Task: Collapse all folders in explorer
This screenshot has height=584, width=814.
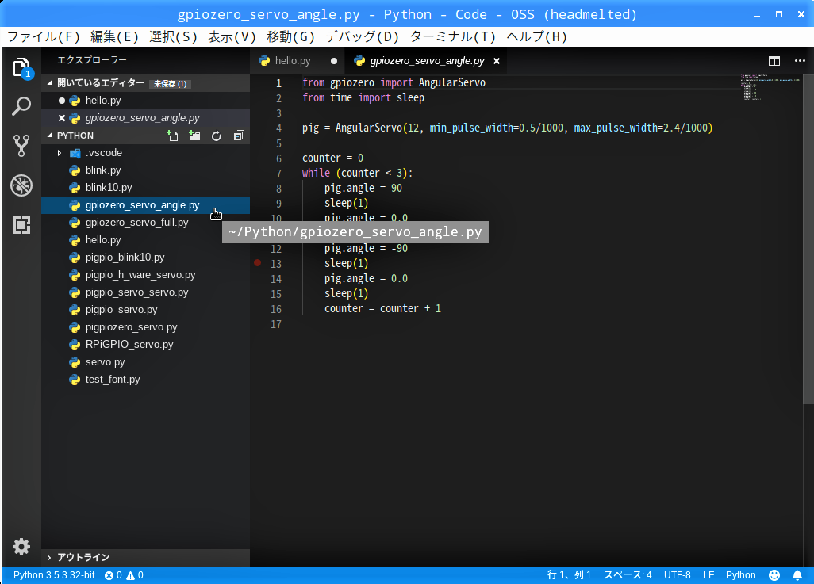Action: [x=239, y=136]
